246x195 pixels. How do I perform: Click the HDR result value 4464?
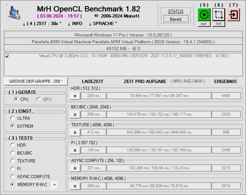226,96
